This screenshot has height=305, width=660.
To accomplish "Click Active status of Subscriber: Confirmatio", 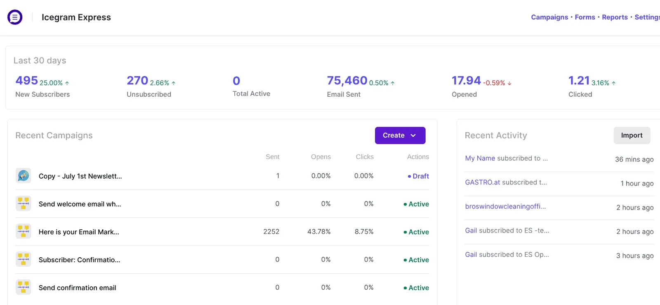I will 416,260.
